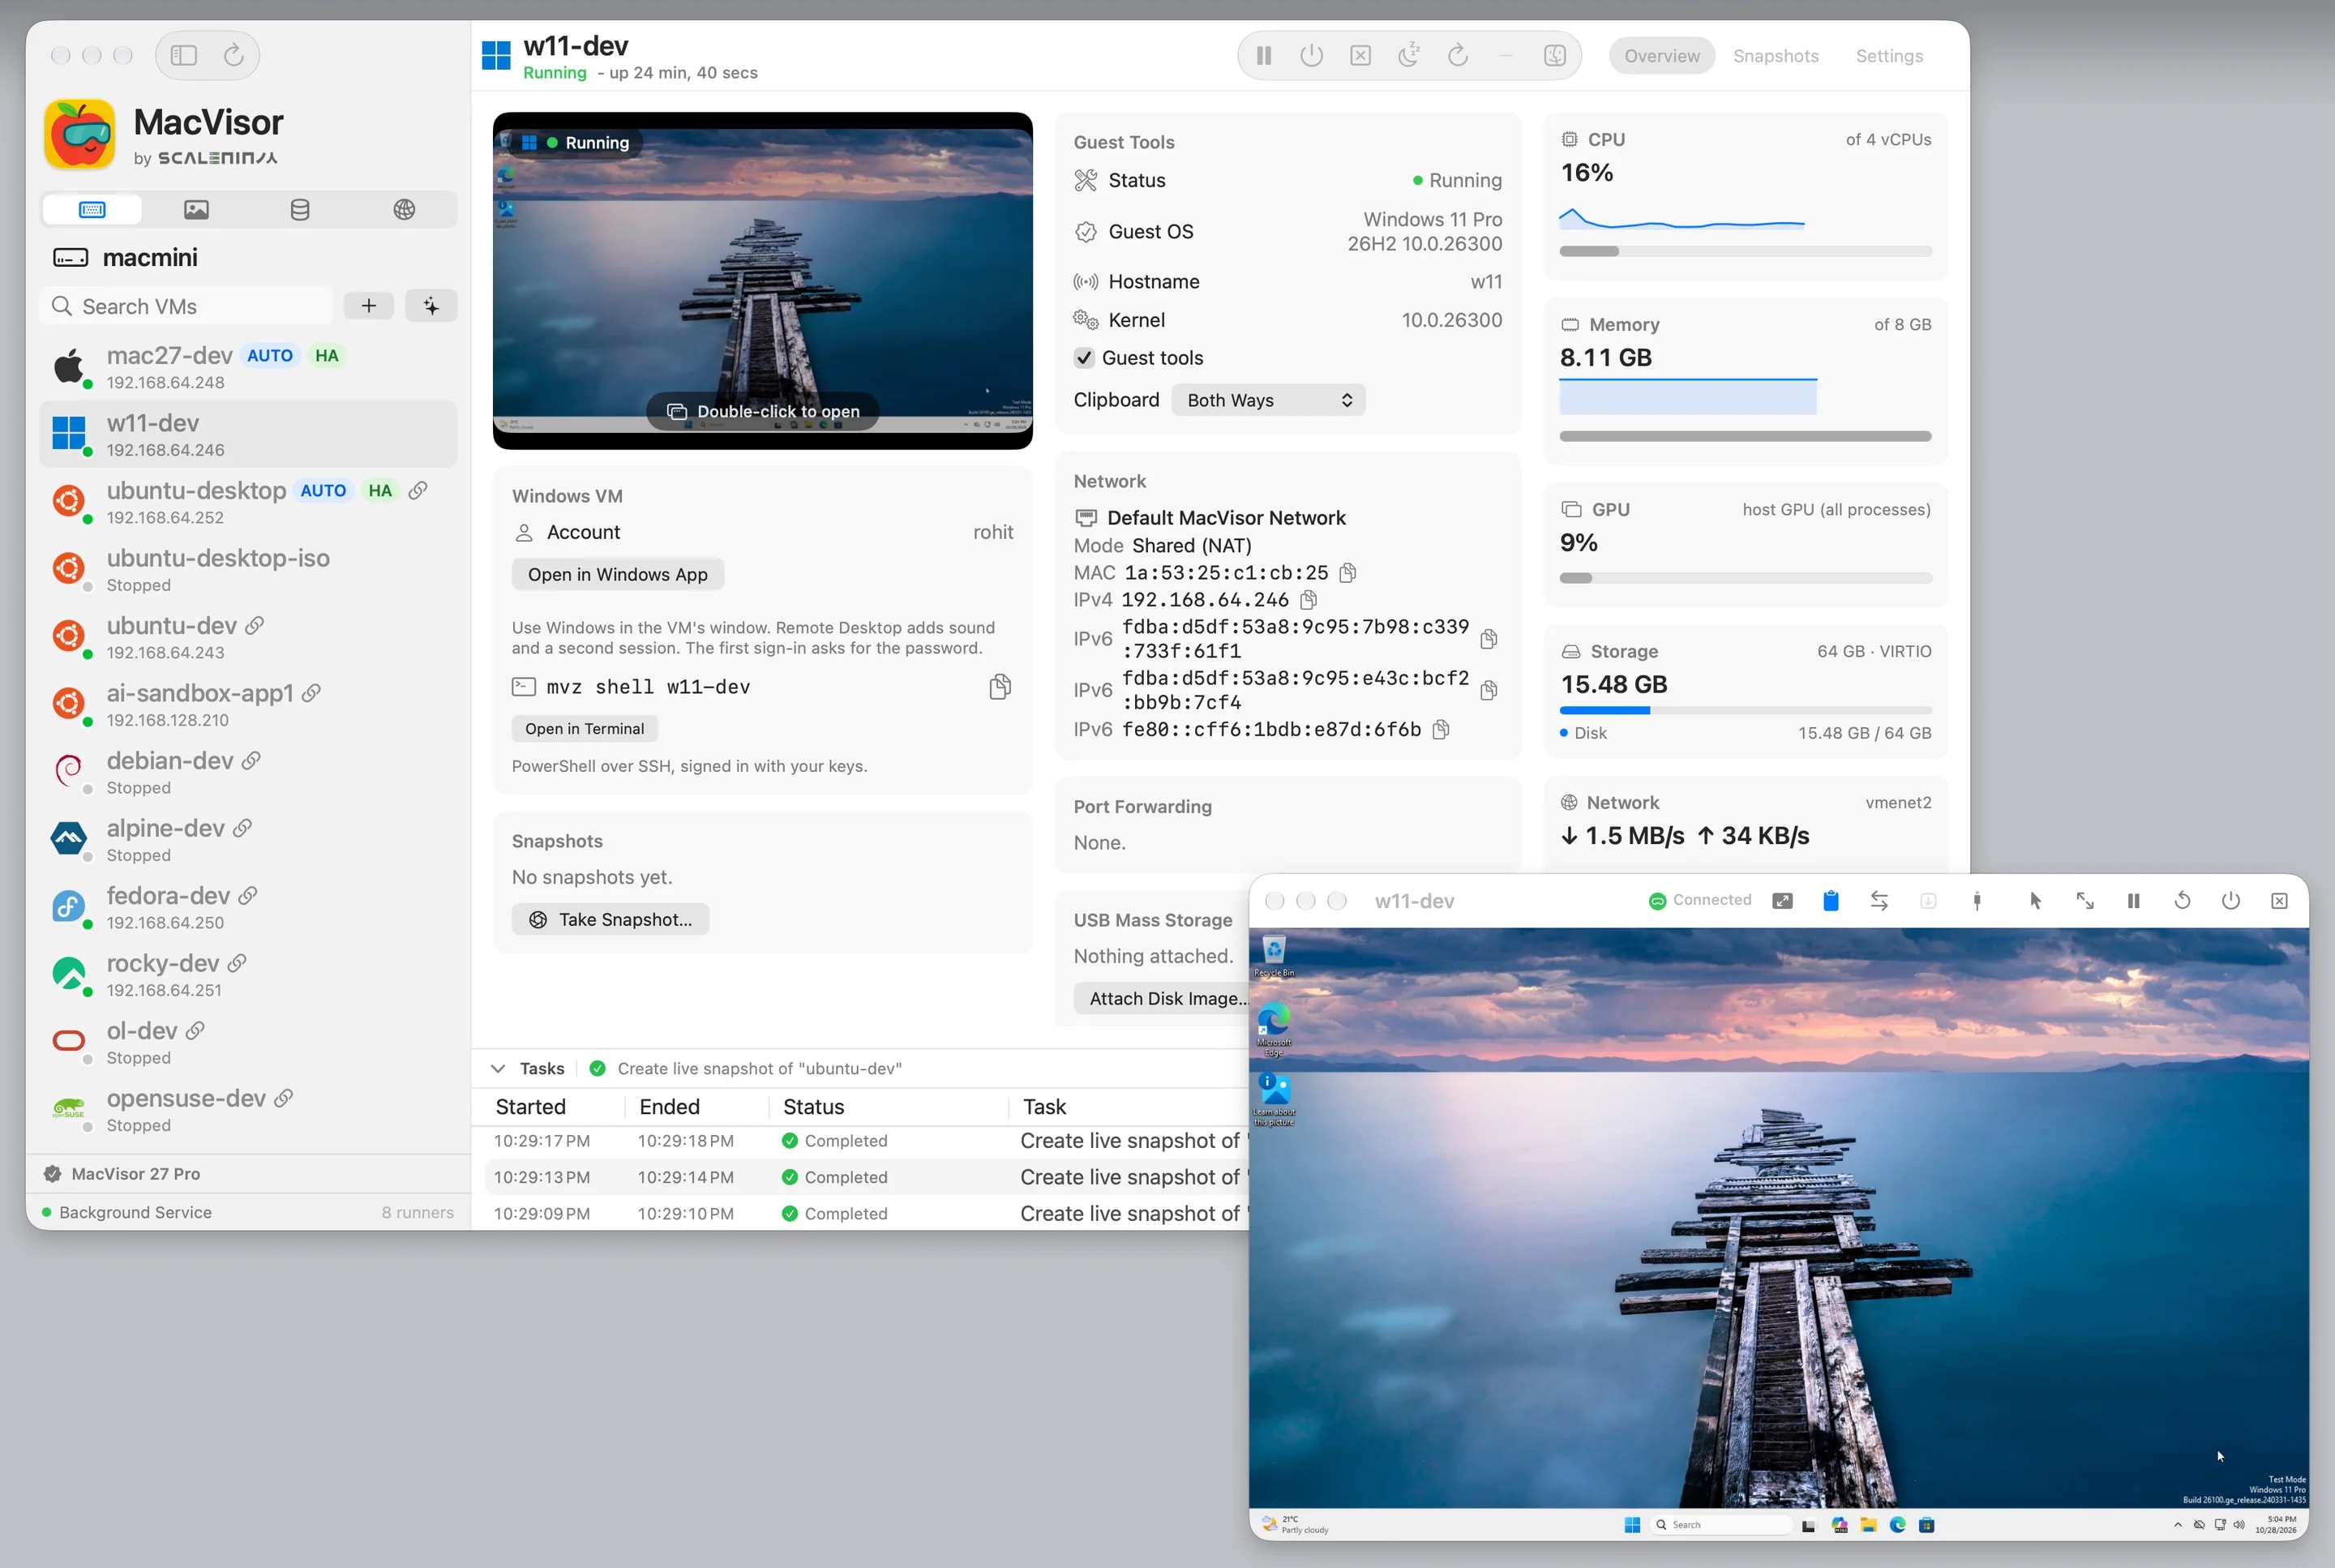Click the Finder face icon in the main toolbar
This screenshot has height=1568, width=2335.
[1554, 56]
